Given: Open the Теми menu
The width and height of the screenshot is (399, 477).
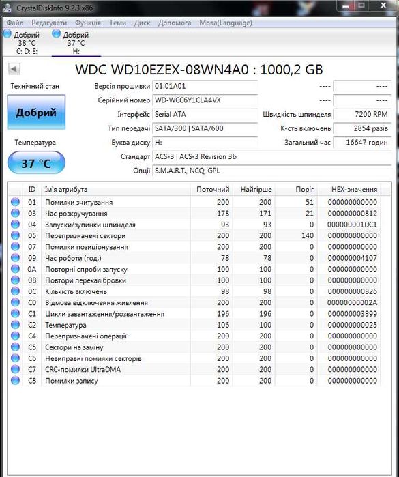Looking at the screenshot, I should tap(117, 23).
